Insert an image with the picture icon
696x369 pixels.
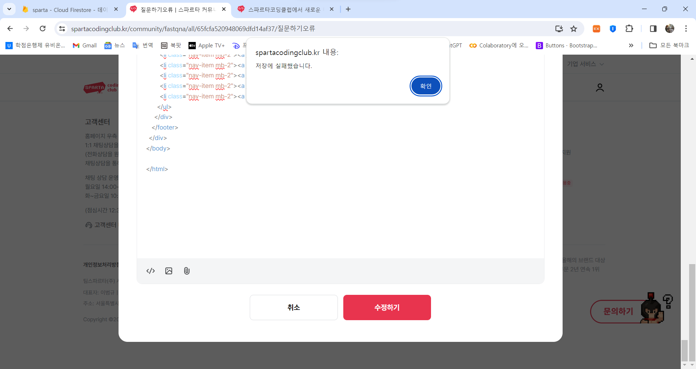click(x=169, y=271)
